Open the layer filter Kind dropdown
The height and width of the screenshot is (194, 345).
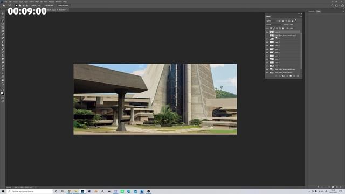[x=272, y=21]
